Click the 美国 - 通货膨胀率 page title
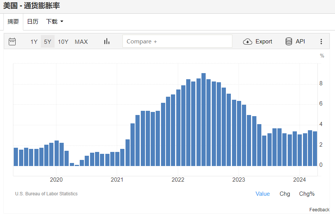The image size is (335, 214). [x=31, y=6]
